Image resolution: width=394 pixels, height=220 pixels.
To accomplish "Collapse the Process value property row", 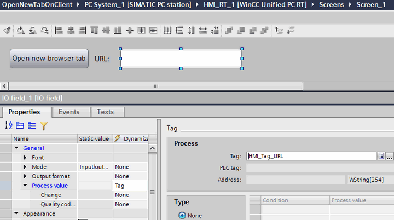I will point(25,186).
